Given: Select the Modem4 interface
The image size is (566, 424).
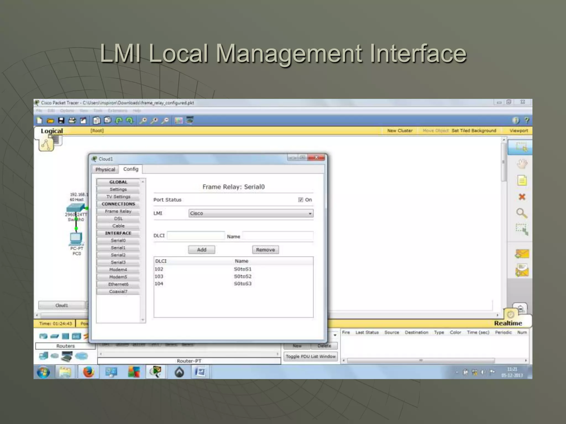Looking at the screenshot, I should click(x=118, y=269).
